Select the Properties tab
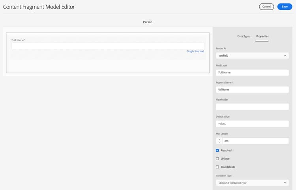Screen dimensions: 296x190 [262, 36]
